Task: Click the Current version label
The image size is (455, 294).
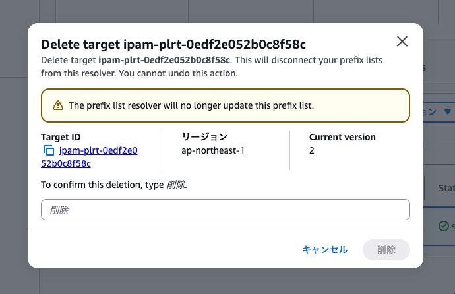Action: point(342,137)
